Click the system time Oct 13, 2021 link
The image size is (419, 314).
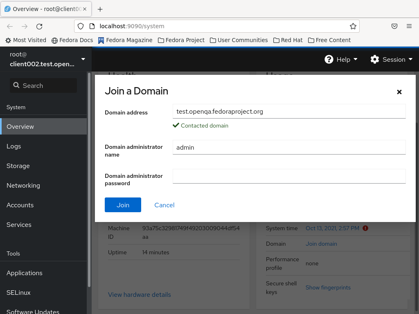332,228
